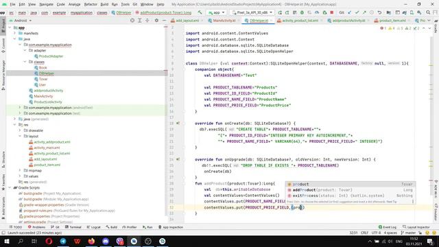Click the CRLF line separator indicator
Viewport: 439px width, 247px height.
coord(364,233)
